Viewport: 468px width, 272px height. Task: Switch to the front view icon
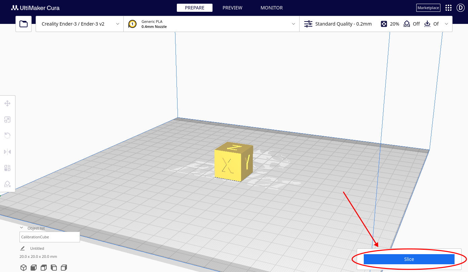[34, 268]
